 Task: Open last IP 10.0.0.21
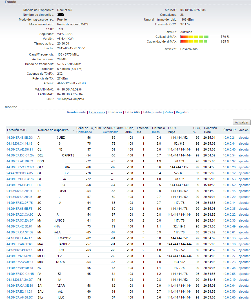[229, 138]
